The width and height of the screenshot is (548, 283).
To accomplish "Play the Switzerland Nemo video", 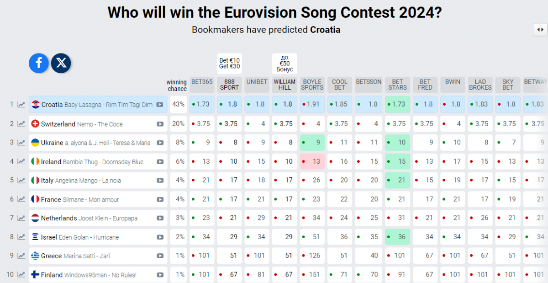I will click(160, 124).
